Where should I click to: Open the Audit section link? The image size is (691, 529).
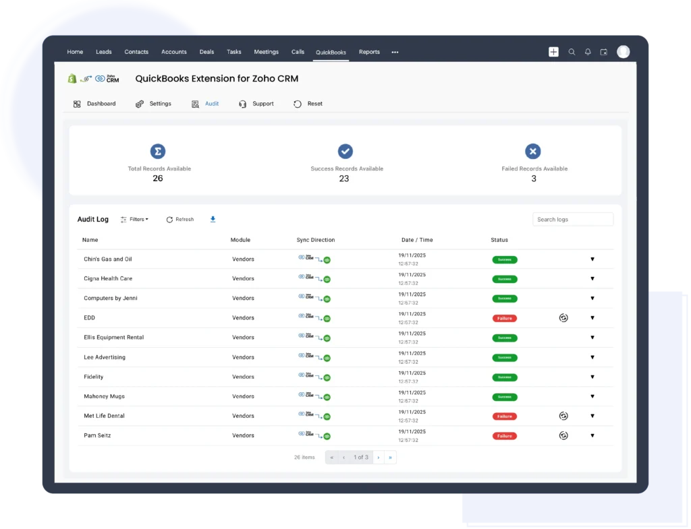point(210,104)
